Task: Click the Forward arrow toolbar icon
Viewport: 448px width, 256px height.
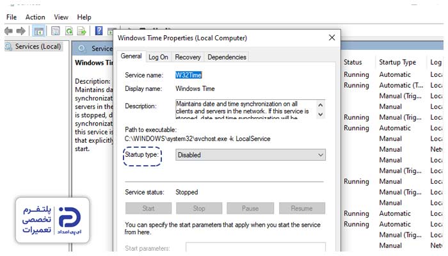Action: 21,31
